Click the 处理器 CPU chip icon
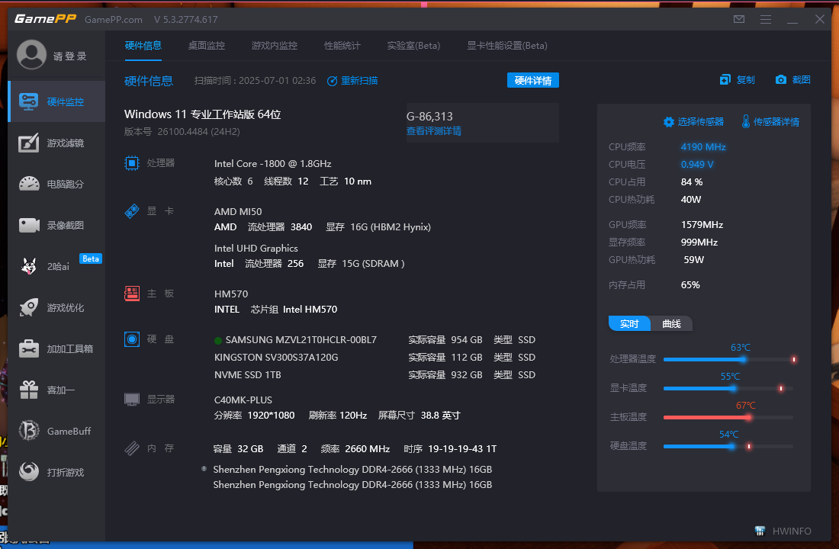This screenshot has width=839, height=549. point(132,162)
